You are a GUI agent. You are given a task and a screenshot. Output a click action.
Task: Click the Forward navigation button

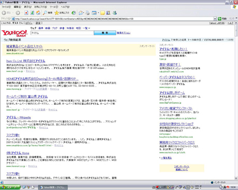coord(18,13)
